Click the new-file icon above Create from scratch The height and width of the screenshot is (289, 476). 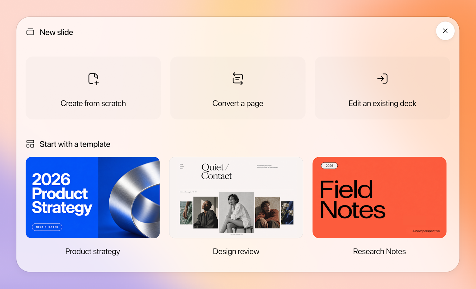click(x=93, y=79)
